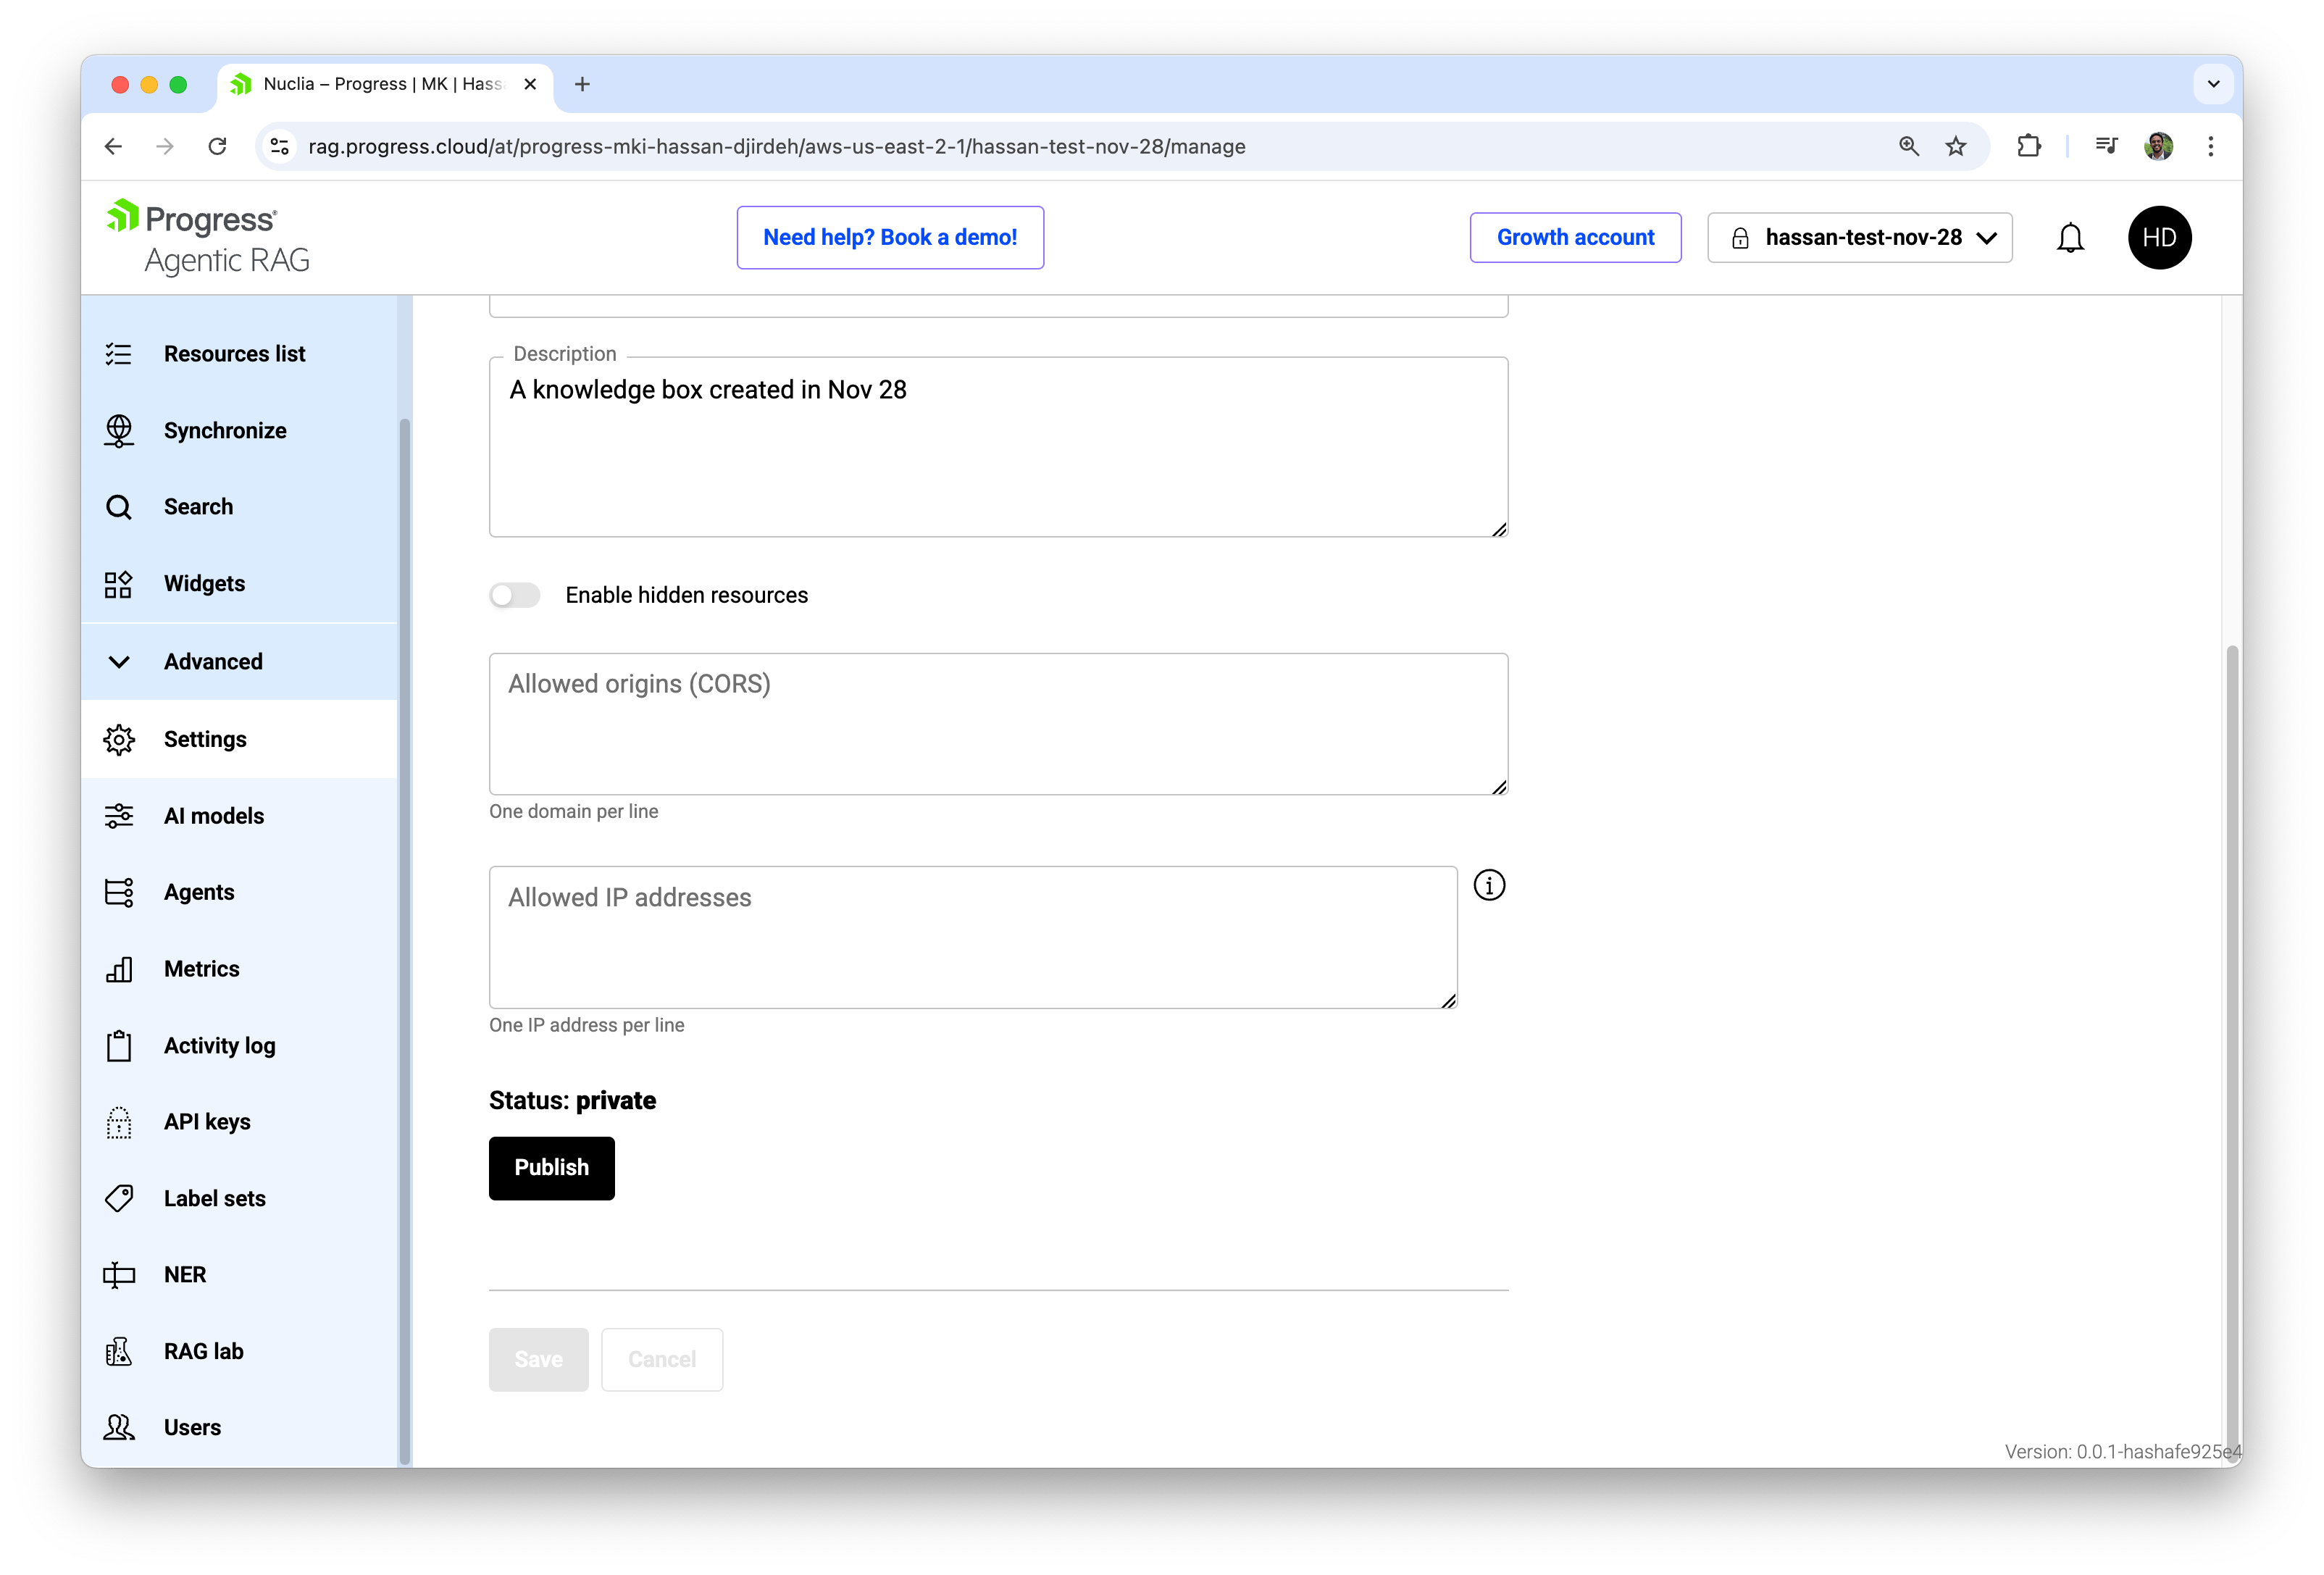Open the API keys section

tap(207, 1121)
